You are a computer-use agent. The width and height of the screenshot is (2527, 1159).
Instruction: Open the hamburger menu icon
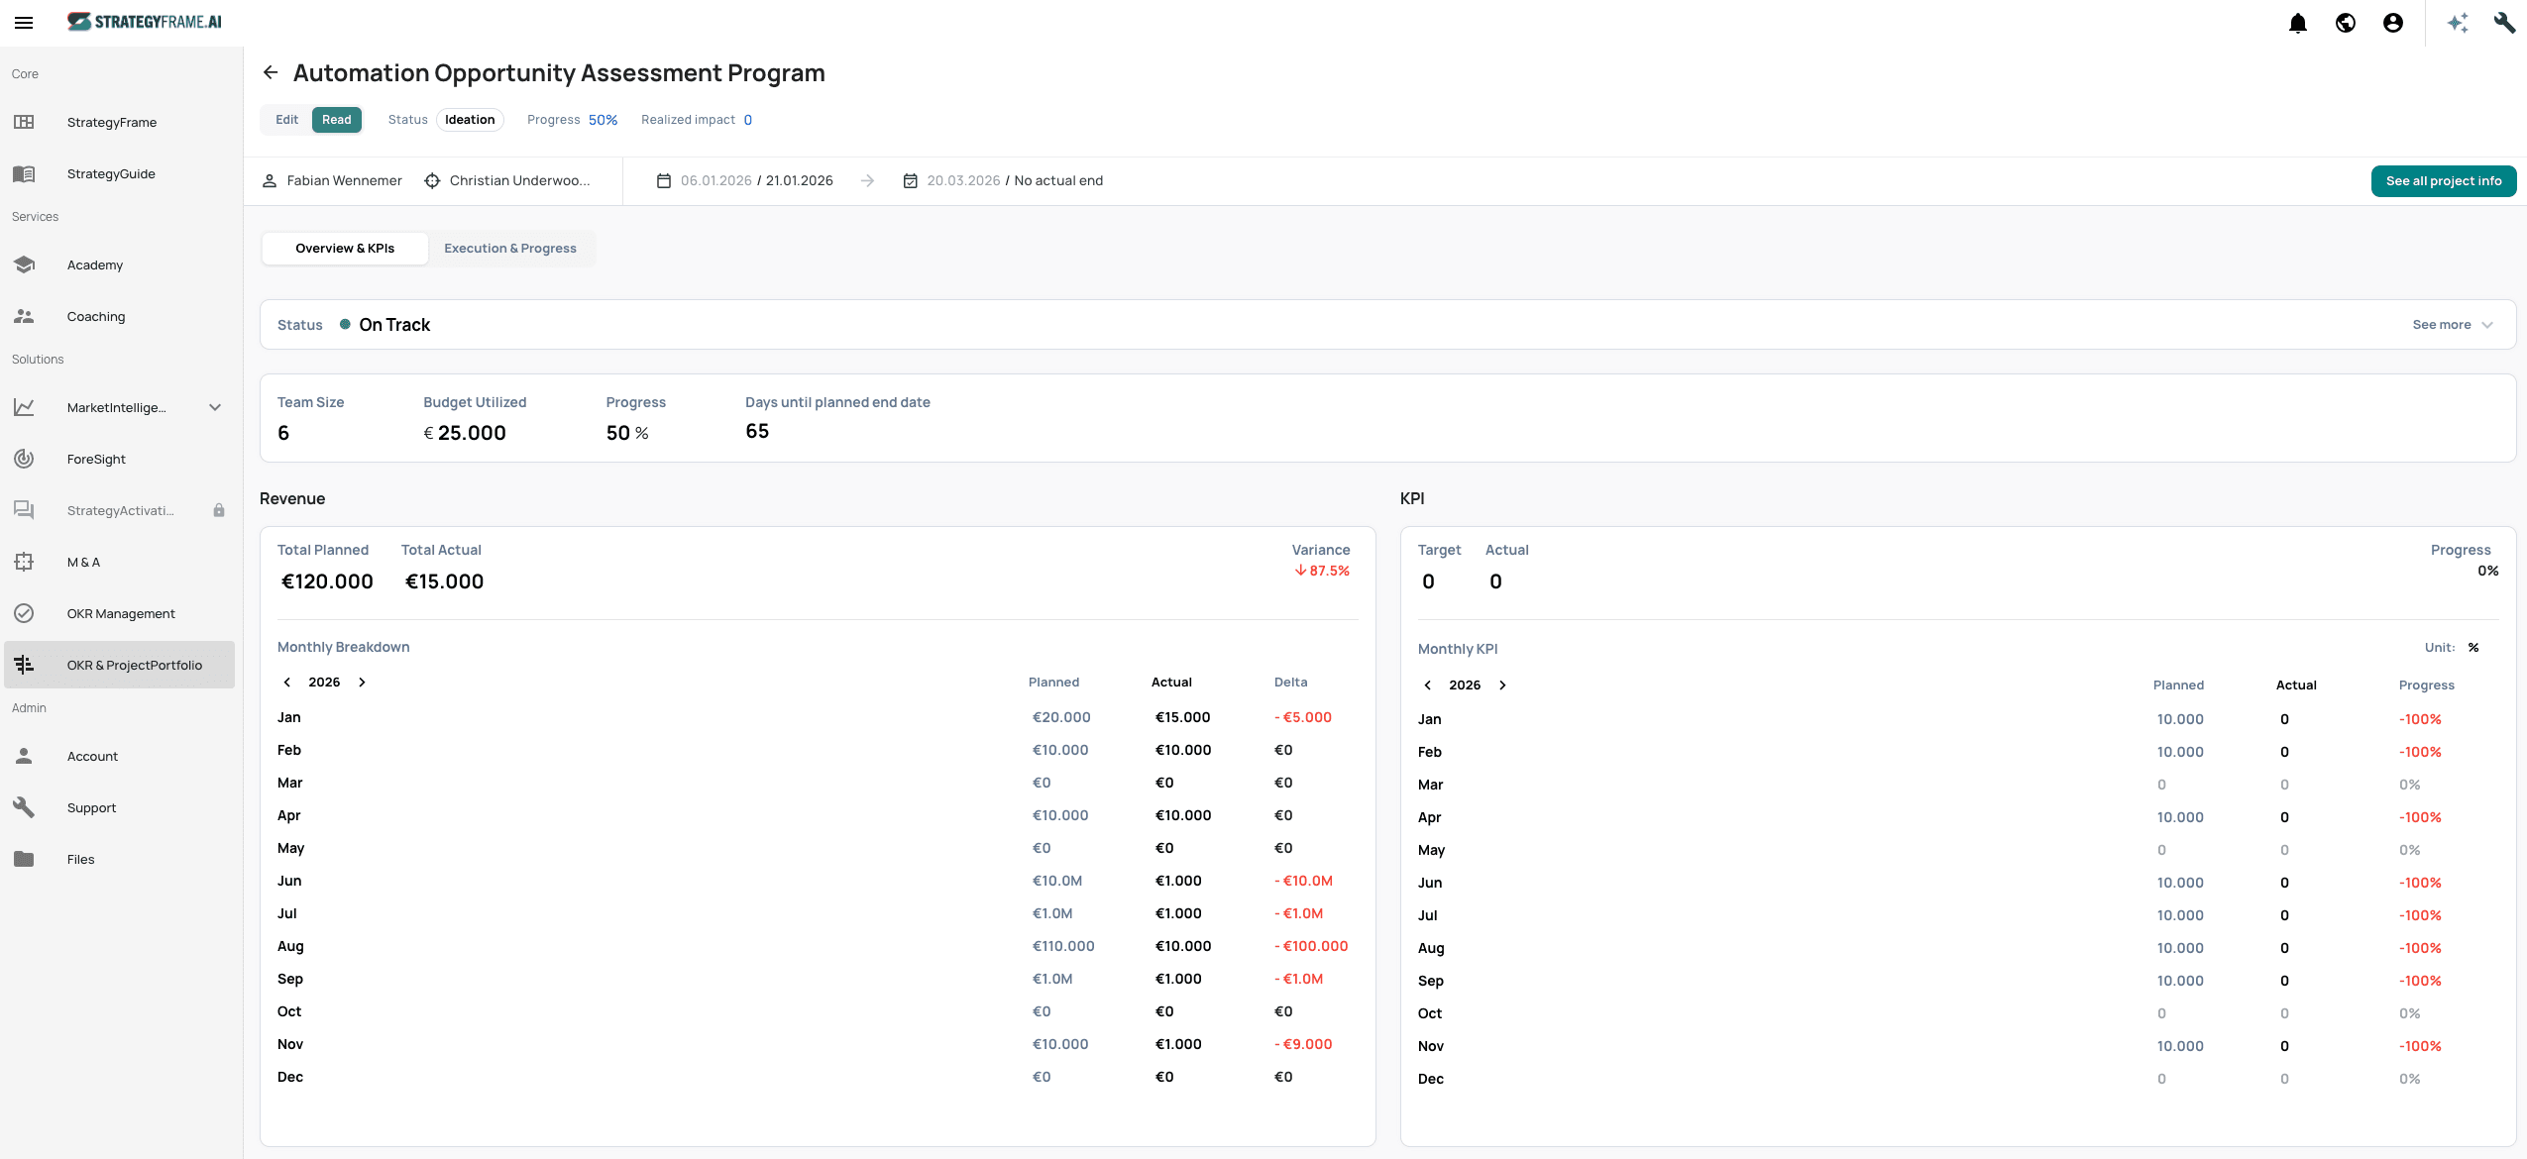pos(24,23)
